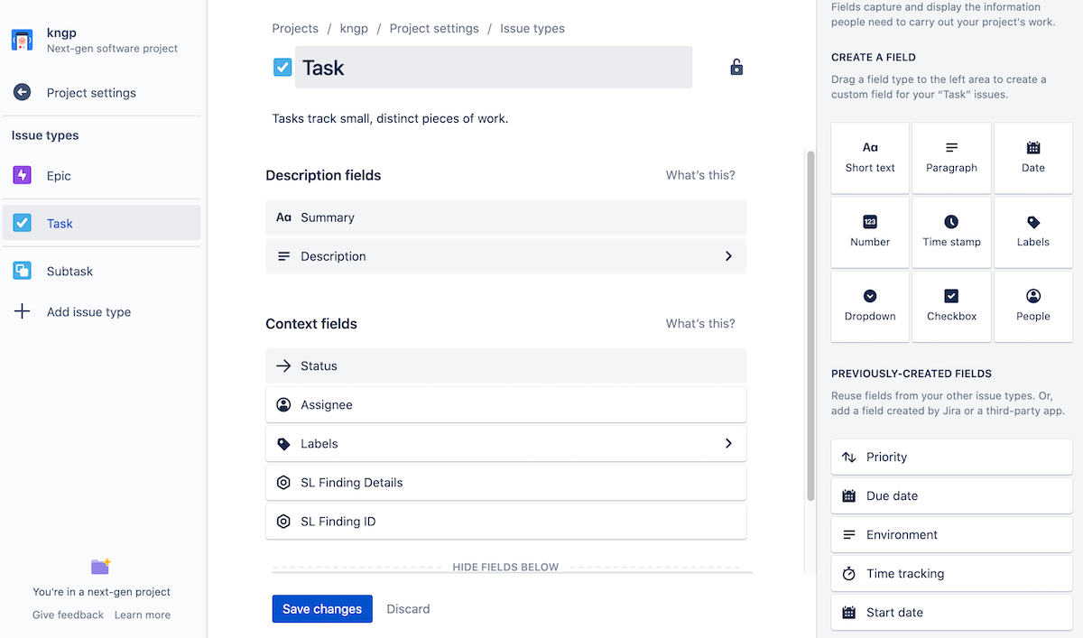The image size is (1083, 638).
Task: Click the Subtask icon in sidebar
Action: click(22, 271)
